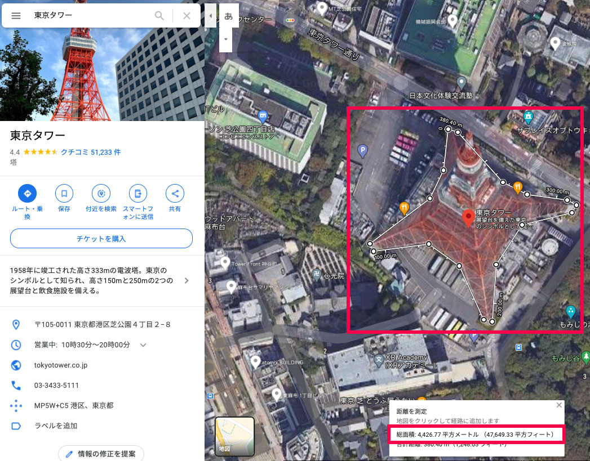Click the 心光院 temple marker

pyautogui.click(x=317, y=275)
